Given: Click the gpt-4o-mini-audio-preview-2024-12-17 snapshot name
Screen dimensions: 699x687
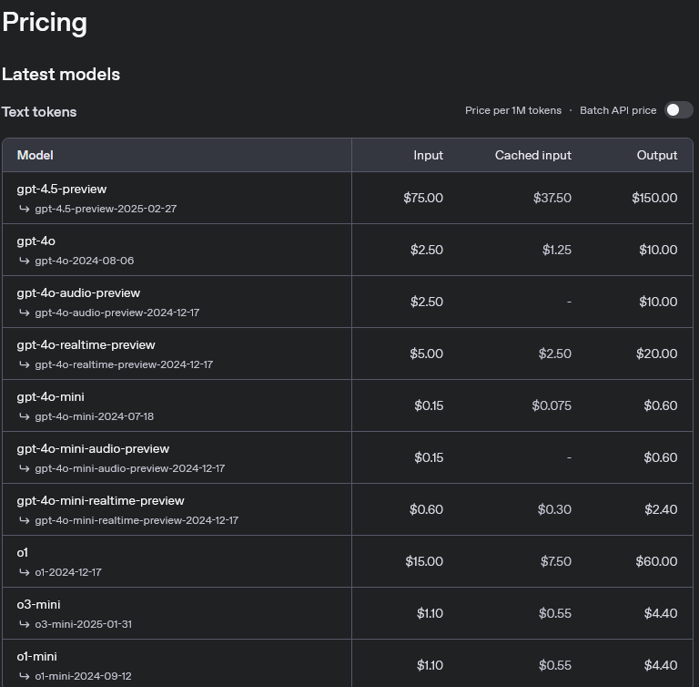Looking at the screenshot, I should point(130,468).
